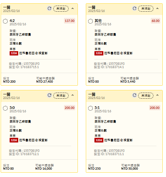Refresh the 其他 bet ticket
Image resolution: width=166 pixels, height=177 pixels.
click(134, 8)
